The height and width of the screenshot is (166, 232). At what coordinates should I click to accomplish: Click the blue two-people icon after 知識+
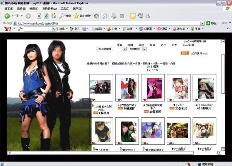tap(141, 29)
